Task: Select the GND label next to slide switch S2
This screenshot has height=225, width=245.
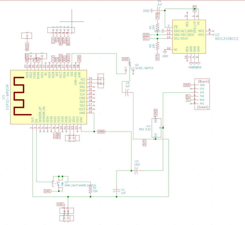Action: pyautogui.click(x=126, y=59)
